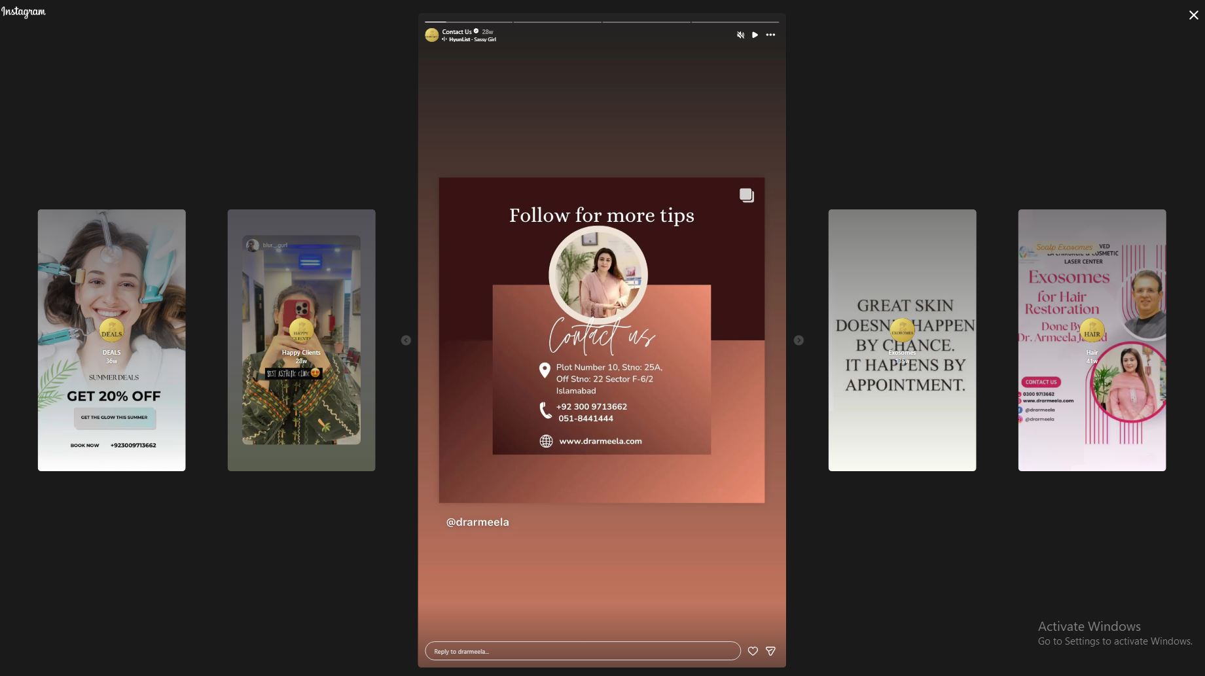Play the paused story

coord(755,35)
